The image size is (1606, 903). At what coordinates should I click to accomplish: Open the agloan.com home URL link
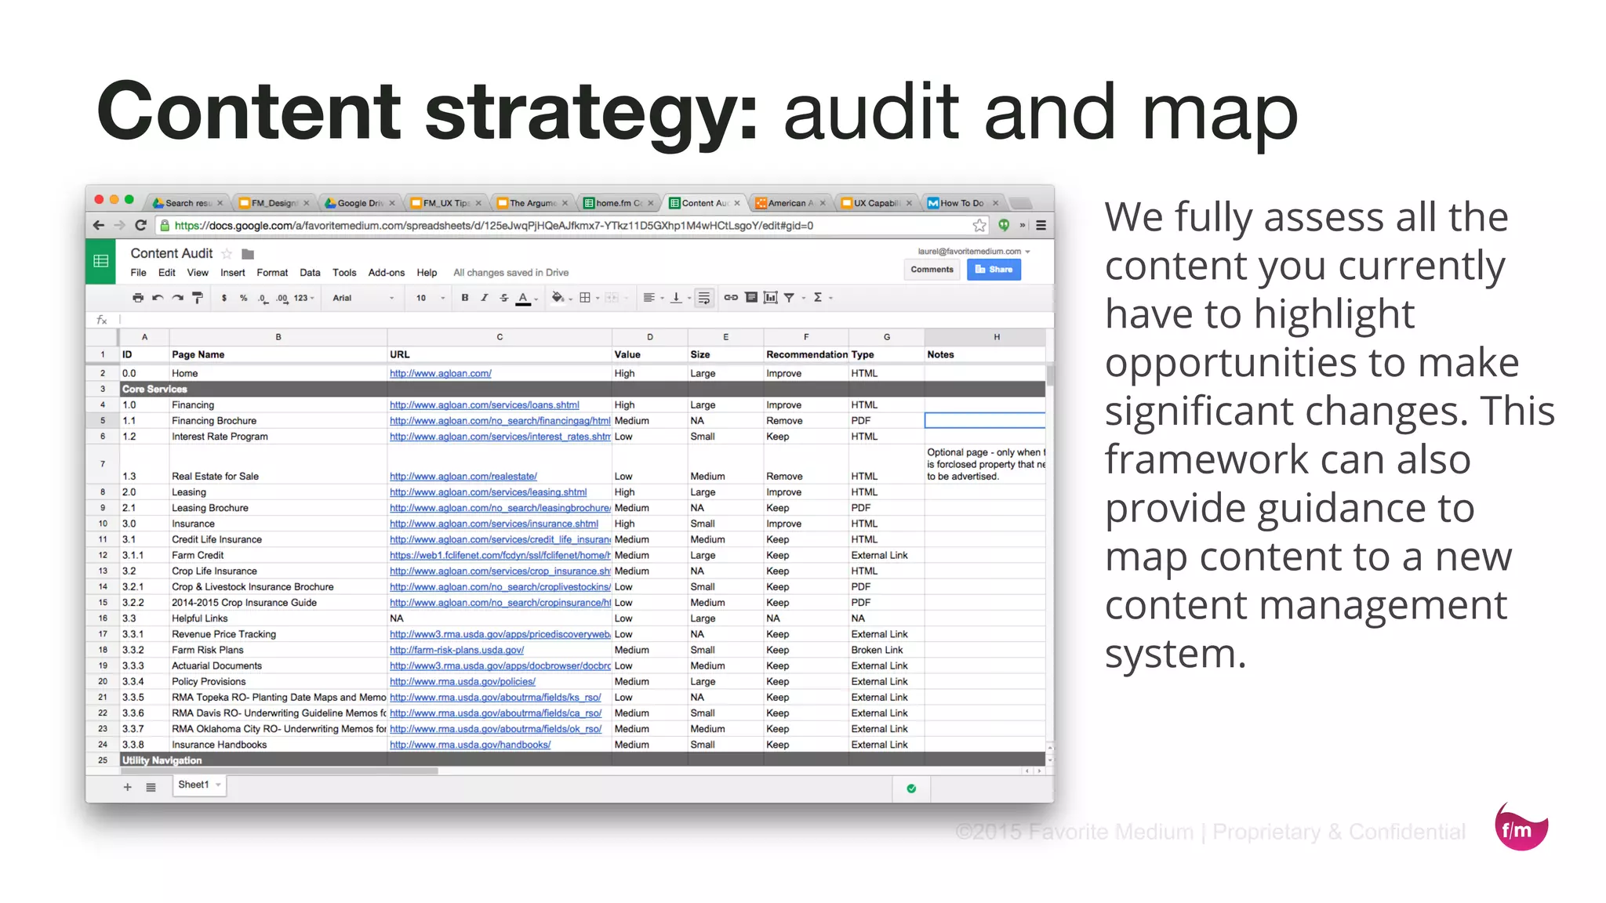click(x=440, y=374)
